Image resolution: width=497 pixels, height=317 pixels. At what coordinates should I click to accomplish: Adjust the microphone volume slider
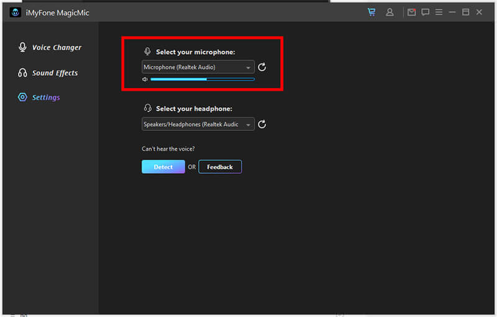coord(203,79)
